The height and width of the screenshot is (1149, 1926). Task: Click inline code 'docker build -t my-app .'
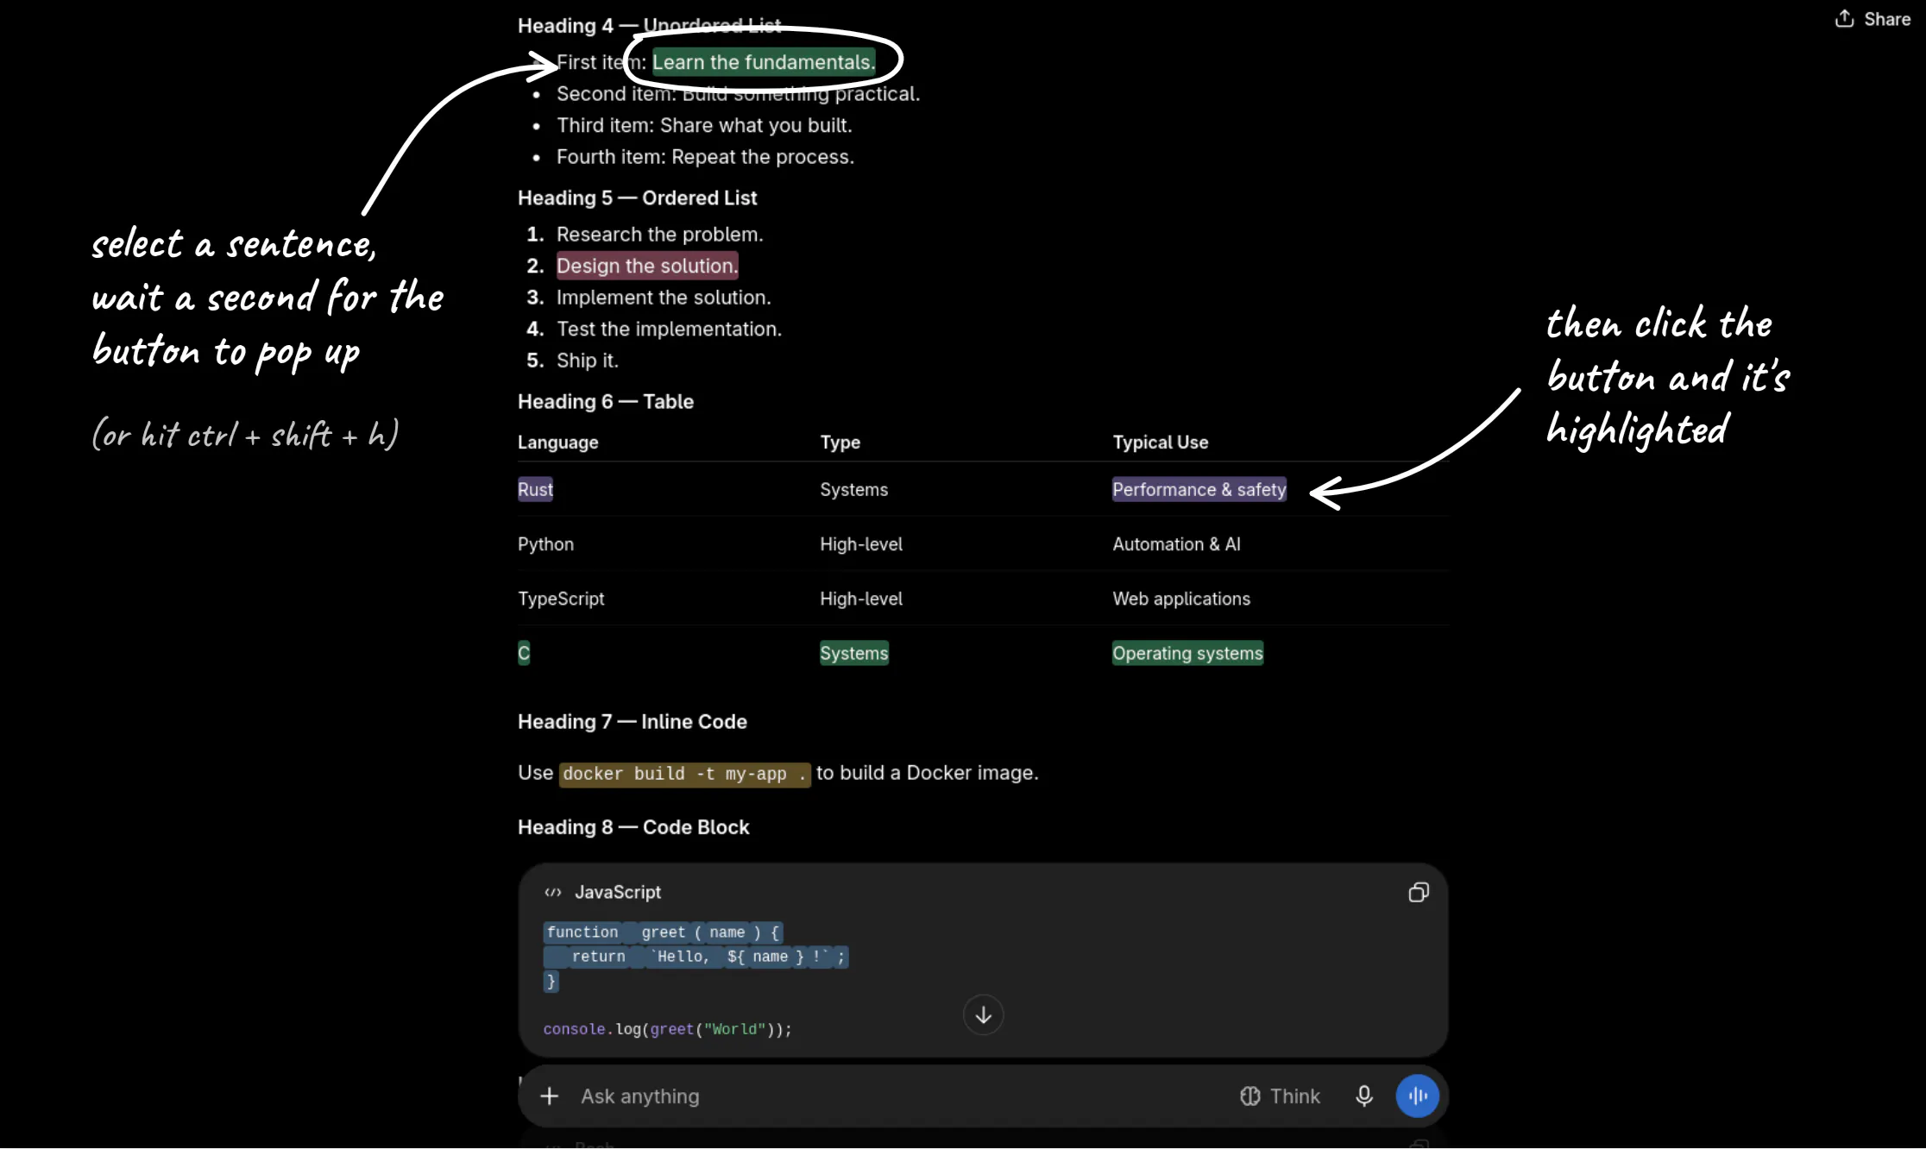pos(684,774)
